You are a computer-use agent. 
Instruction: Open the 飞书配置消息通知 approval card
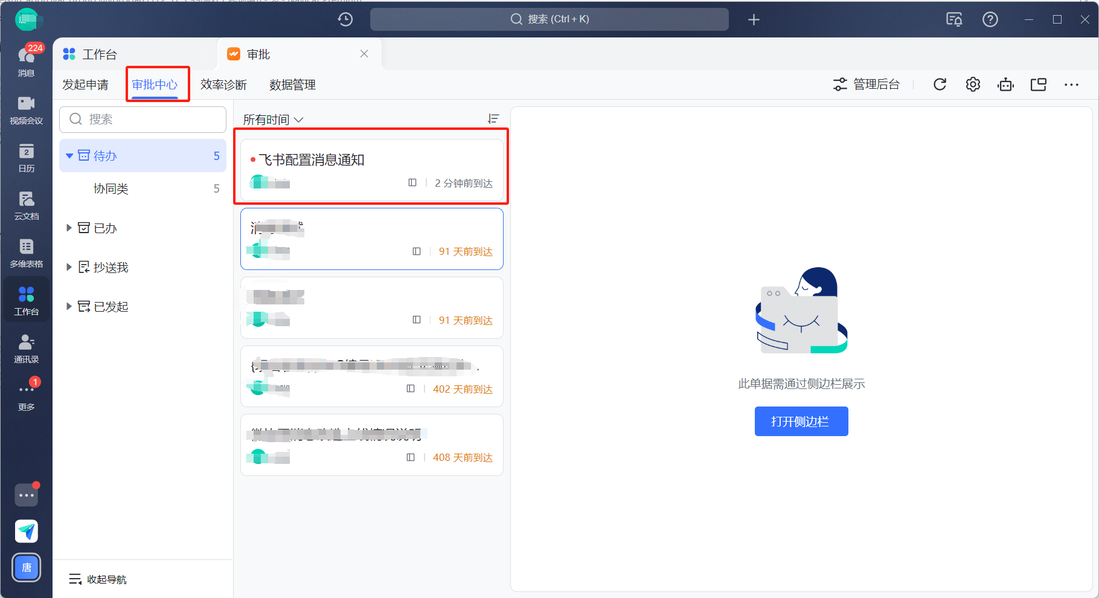pos(372,170)
